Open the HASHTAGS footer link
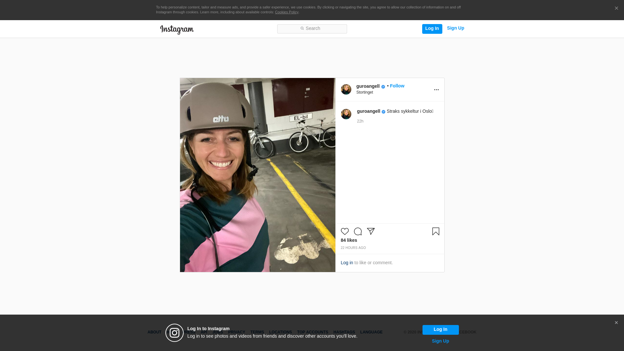This screenshot has width=624, height=351. 344,332
